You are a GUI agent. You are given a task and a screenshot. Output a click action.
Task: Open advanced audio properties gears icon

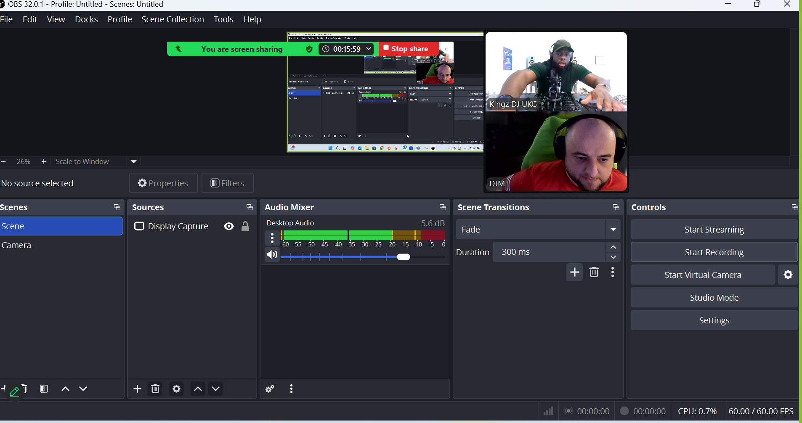point(270,389)
